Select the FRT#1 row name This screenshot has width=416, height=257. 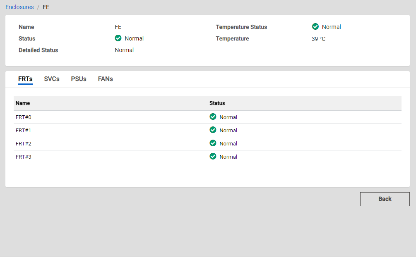24,131
